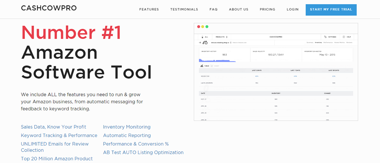
Task: Click the Inventory Monitoring feature link
Action: pyautogui.click(x=127, y=127)
